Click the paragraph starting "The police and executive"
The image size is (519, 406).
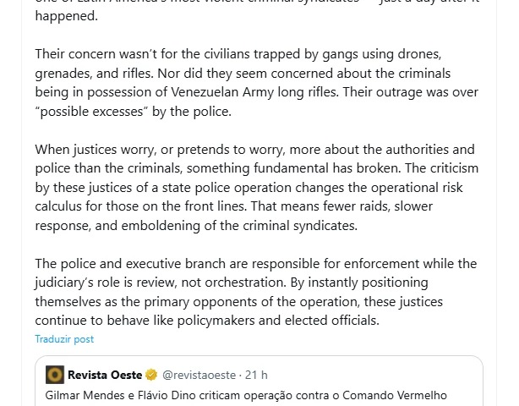point(254,292)
